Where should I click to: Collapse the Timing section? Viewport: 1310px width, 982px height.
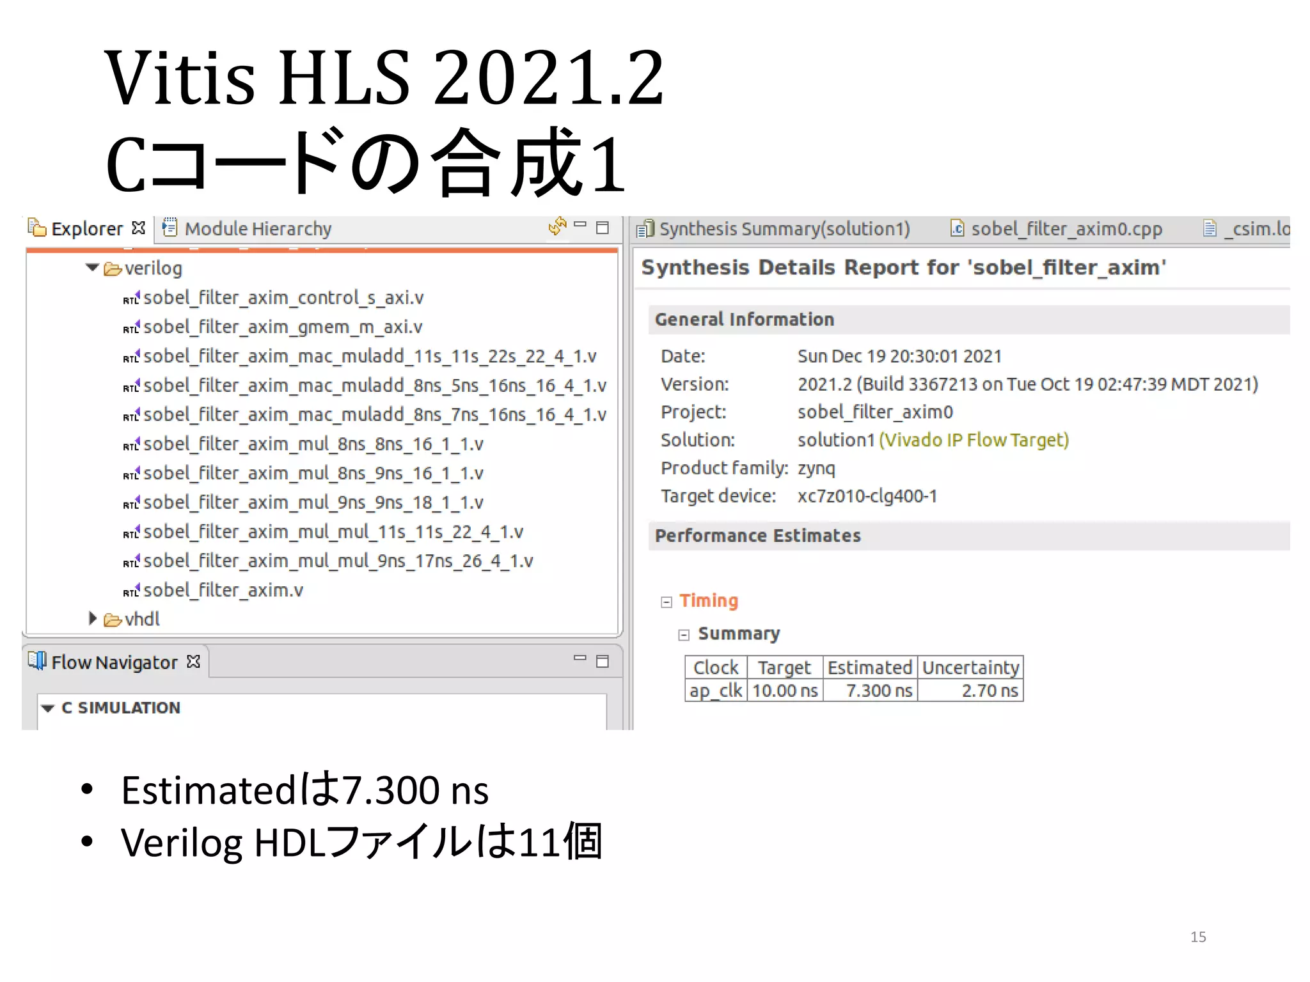(667, 602)
